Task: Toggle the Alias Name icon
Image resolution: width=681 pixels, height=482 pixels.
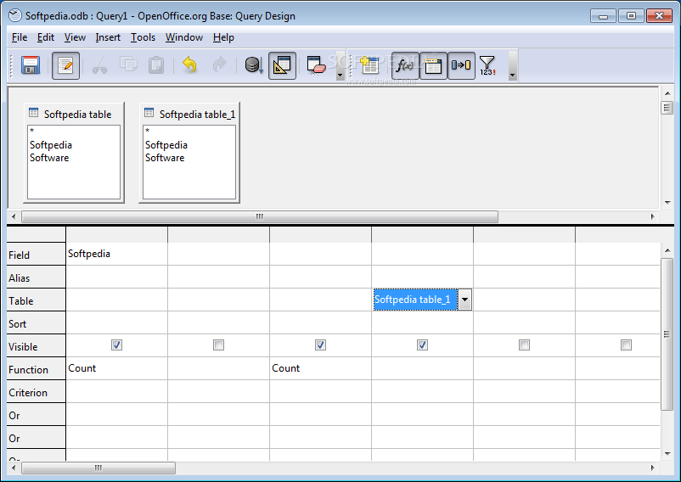Action: click(461, 65)
